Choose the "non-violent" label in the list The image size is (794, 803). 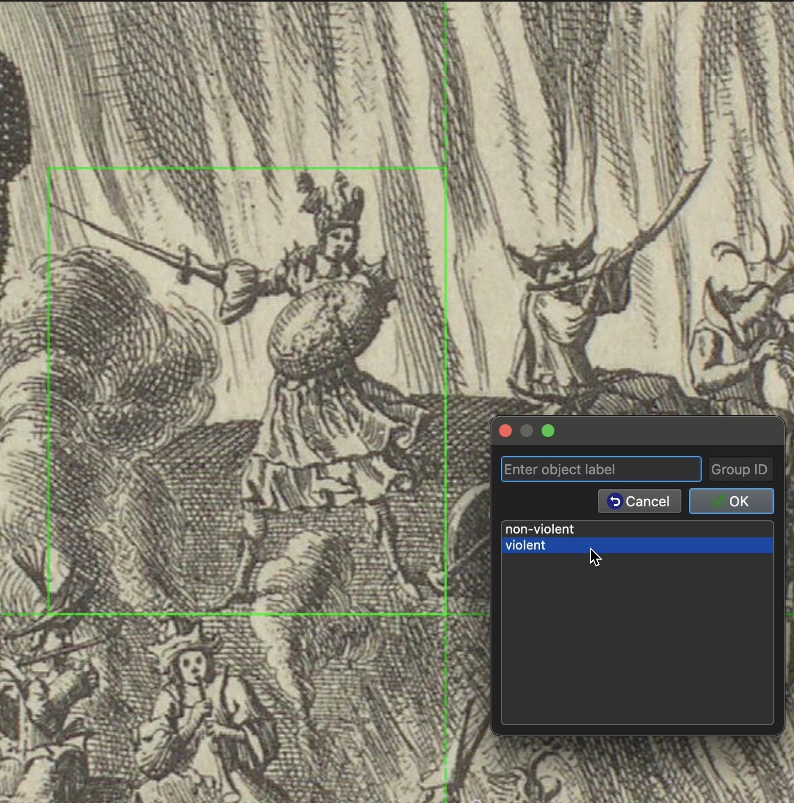pos(539,529)
